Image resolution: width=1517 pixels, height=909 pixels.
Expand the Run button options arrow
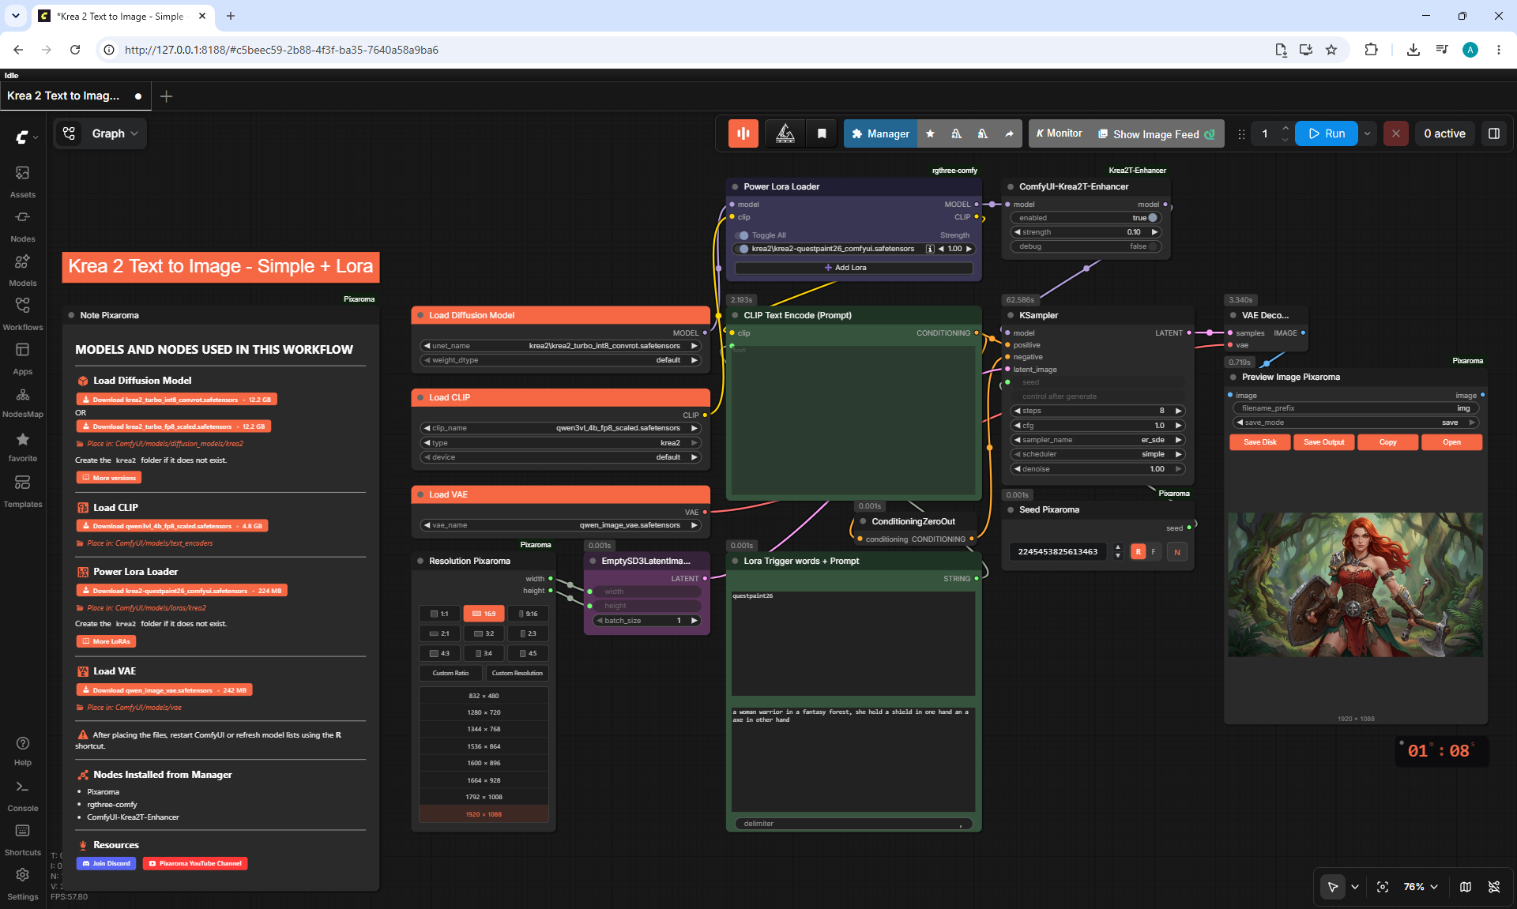click(1368, 133)
